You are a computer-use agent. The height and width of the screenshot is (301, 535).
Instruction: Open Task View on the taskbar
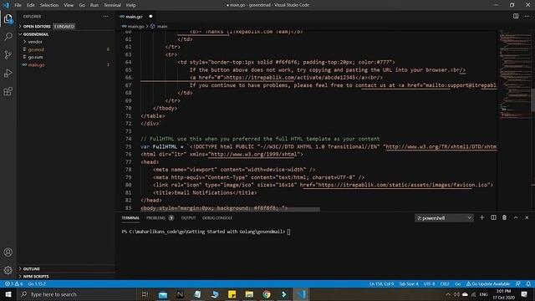(145, 294)
